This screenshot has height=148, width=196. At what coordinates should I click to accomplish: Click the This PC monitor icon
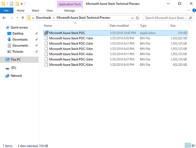7,60
